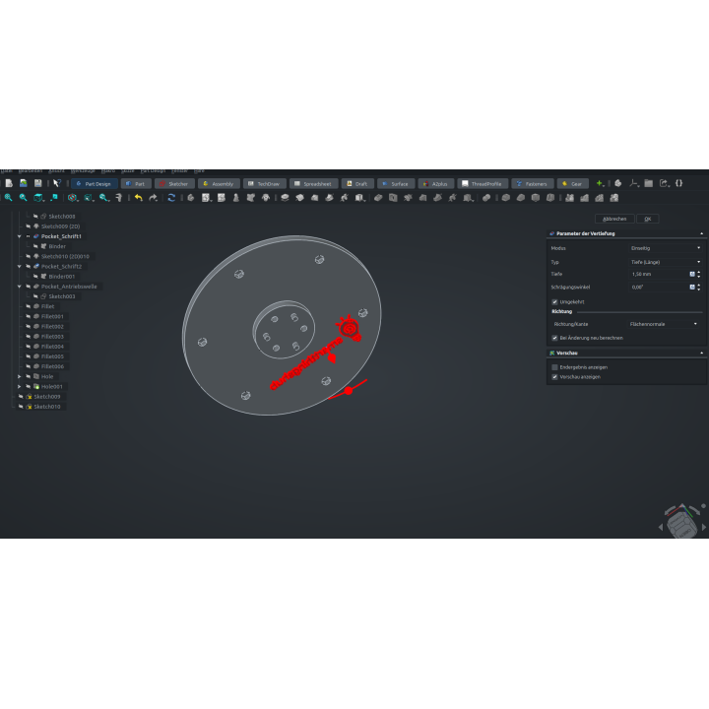Click the New document icon
Screen dimensions: 709x709
[9, 183]
